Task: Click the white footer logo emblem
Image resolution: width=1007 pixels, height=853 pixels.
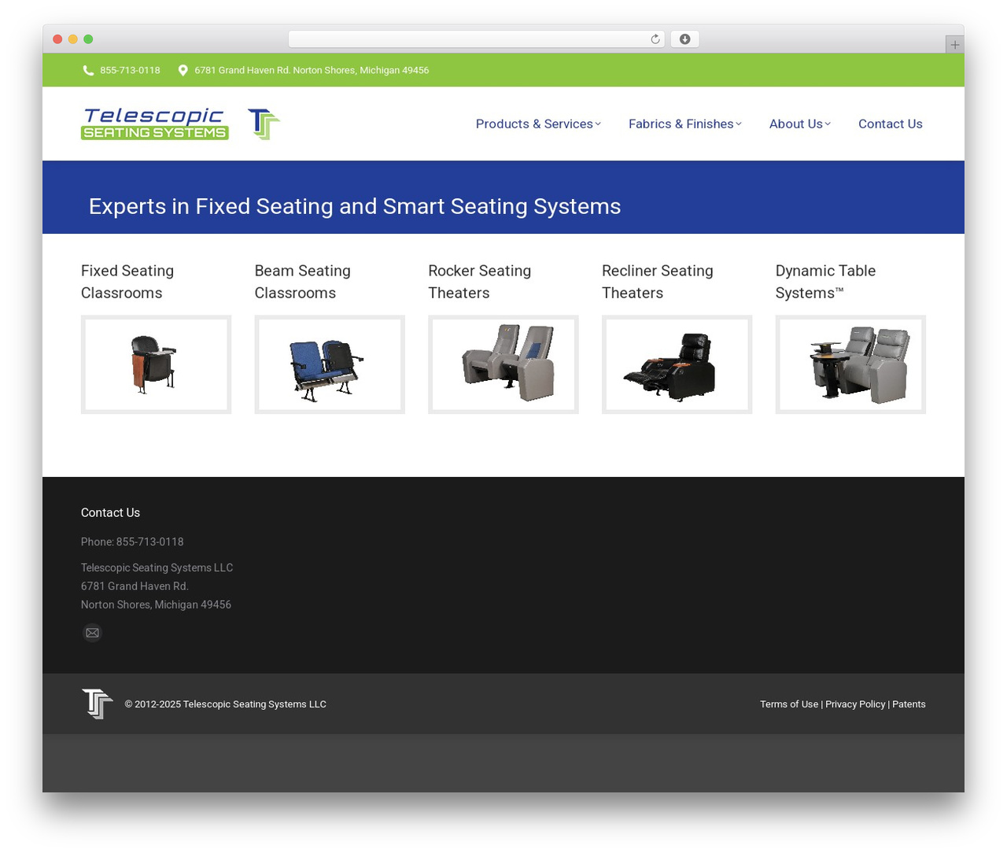Action: coord(98,703)
